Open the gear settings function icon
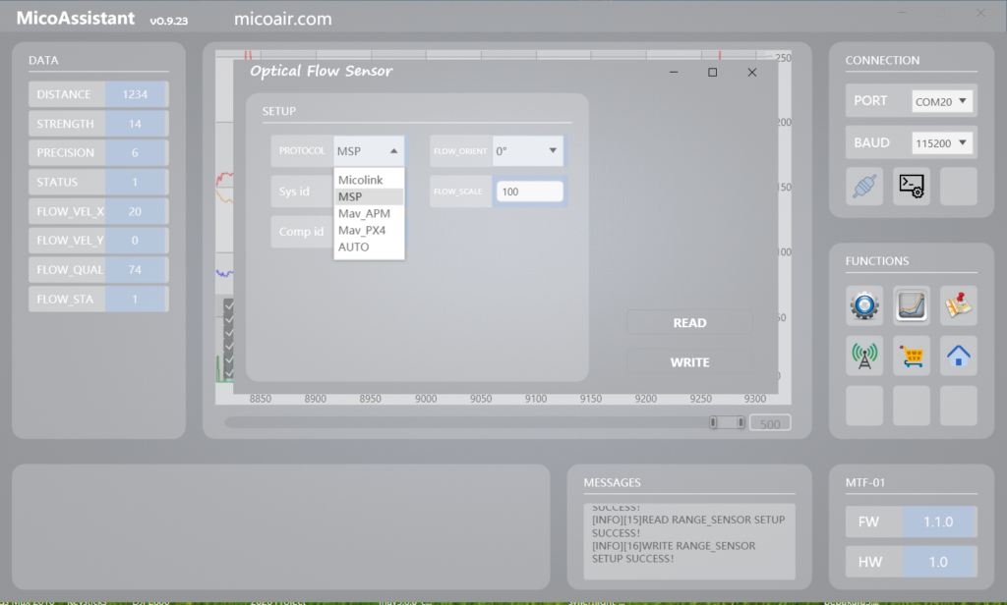Viewport: 1007px width, 605px height. [864, 305]
